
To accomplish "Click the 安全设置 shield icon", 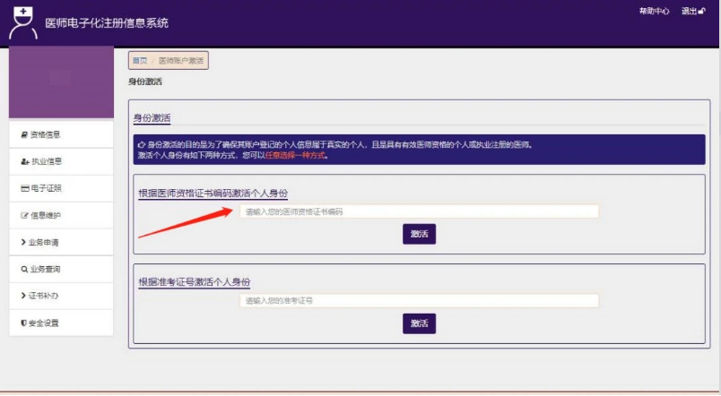I will click(x=23, y=323).
